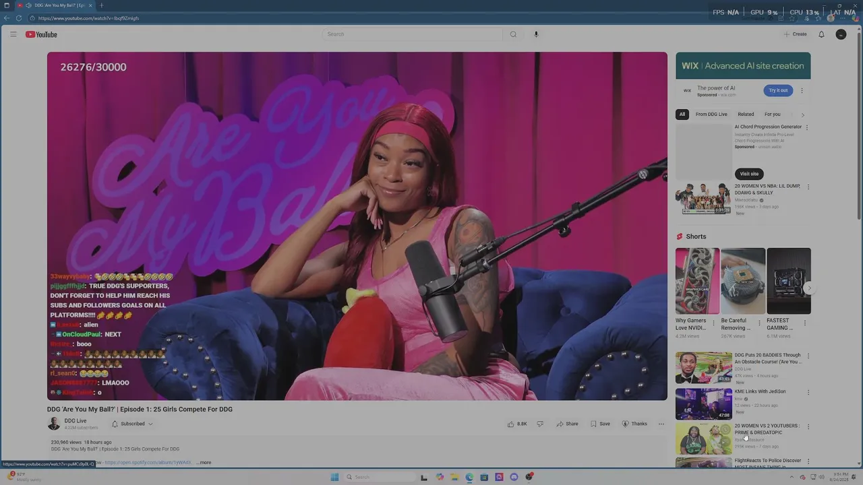Viewport: 863px width, 485px height.
Task: Open options for DDG Puts 20 BADDIES
Action: click(x=808, y=356)
